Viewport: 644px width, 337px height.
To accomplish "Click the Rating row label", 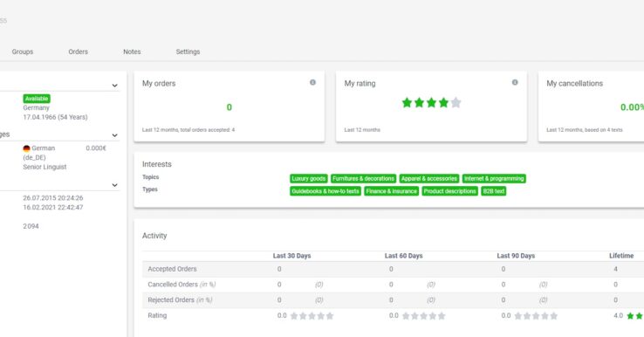I will pyautogui.click(x=157, y=316).
